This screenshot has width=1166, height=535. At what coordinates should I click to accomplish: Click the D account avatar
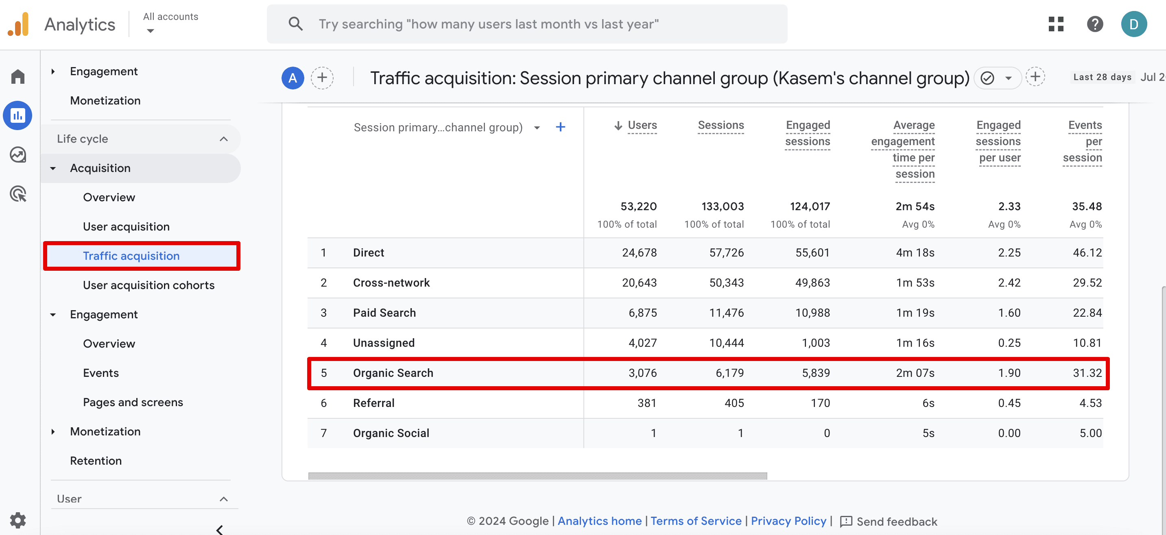pos(1133,24)
